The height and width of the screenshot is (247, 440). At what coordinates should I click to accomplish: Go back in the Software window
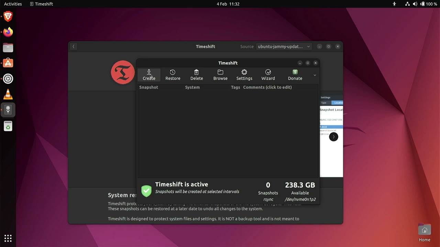73,46
